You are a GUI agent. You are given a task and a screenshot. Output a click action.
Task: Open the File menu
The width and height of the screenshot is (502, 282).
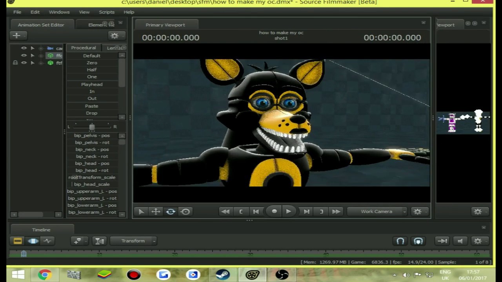click(17, 12)
